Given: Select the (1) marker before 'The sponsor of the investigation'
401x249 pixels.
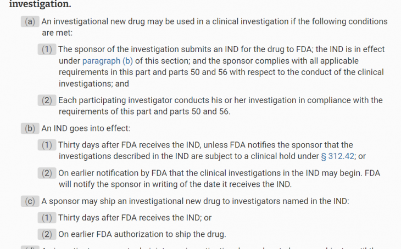Looking at the screenshot, I should (x=47, y=49).
